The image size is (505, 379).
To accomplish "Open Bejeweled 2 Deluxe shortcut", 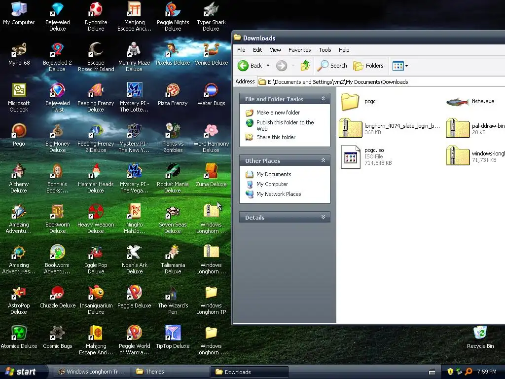I will (x=57, y=57).
